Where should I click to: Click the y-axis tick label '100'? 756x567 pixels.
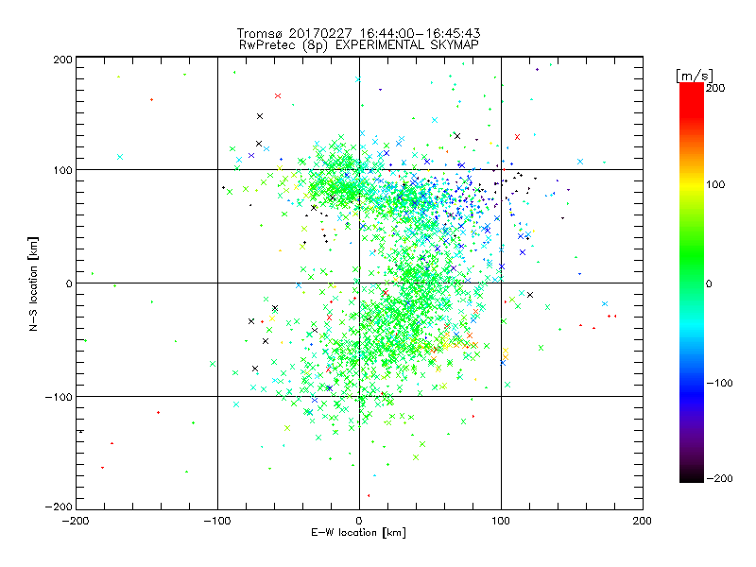tap(62, 171)
